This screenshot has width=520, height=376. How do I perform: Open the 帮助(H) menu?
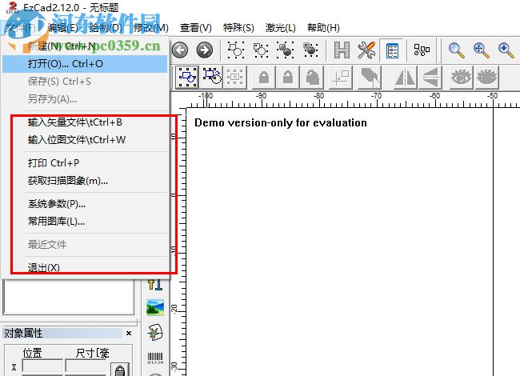(323, 28)
